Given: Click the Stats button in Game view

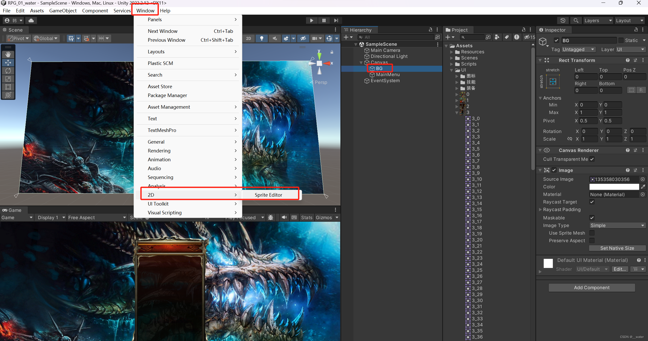Looking at the screenshot, I should click(307, 217).
